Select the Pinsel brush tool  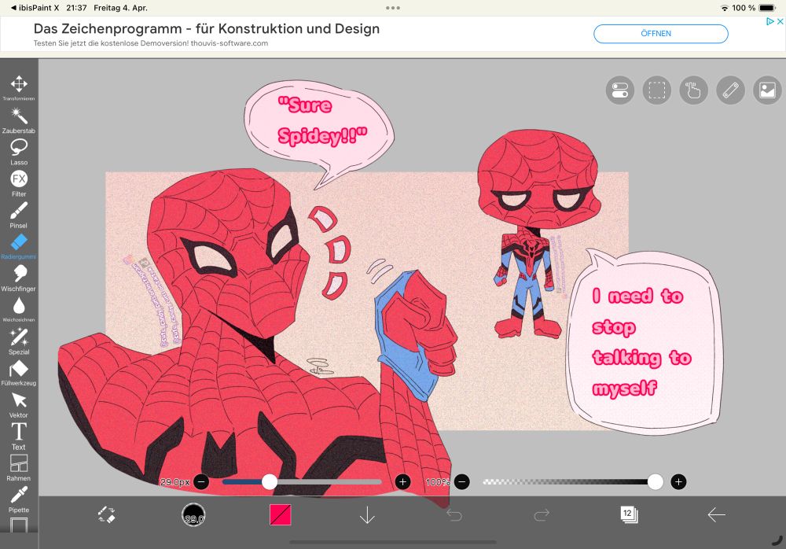tap(19, 216)
